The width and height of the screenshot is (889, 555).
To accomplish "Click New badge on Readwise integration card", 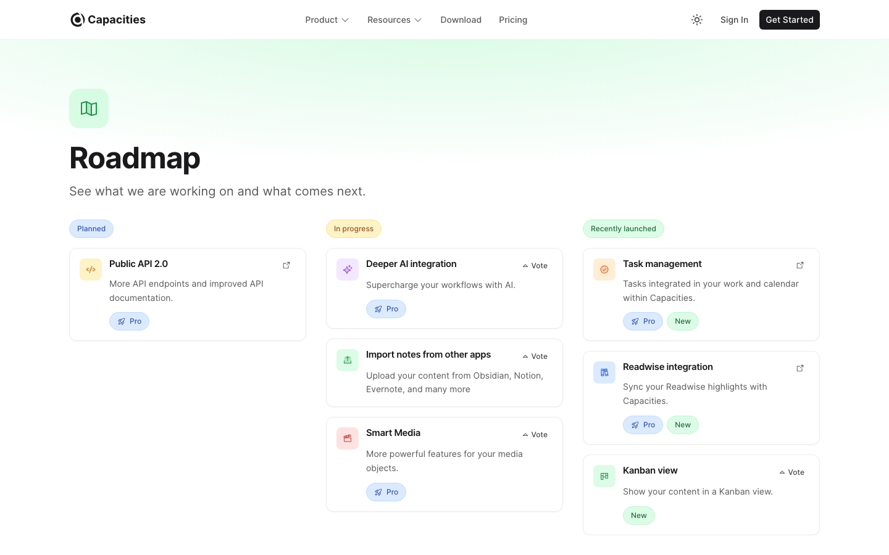I will pyautogui.click(x=683, y=425).
